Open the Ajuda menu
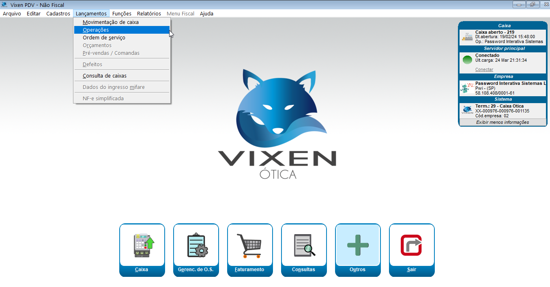Screen dimensions: 550x287 (x=206, y=13)
